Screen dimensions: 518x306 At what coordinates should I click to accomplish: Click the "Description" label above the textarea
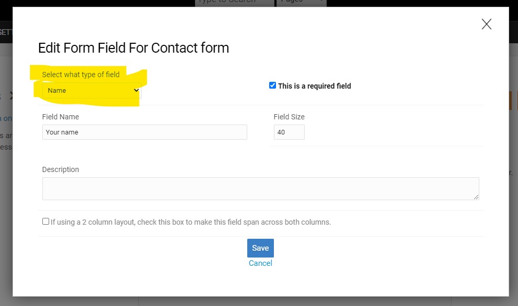coord(61,169)
